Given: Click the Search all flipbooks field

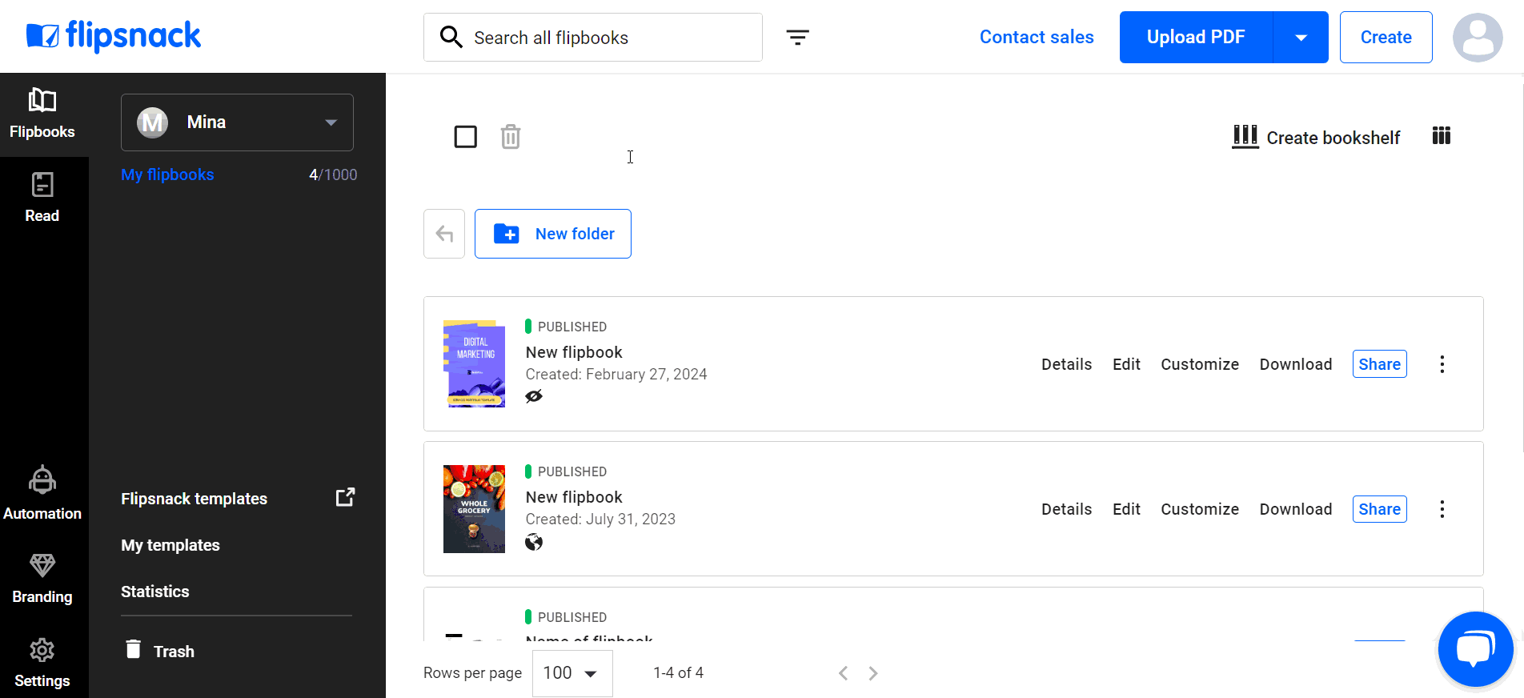Looking at the screenshot, I should [x=593, y=37].
